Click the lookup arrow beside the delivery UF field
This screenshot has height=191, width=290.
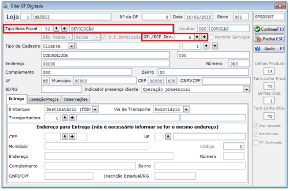point(168,137)
